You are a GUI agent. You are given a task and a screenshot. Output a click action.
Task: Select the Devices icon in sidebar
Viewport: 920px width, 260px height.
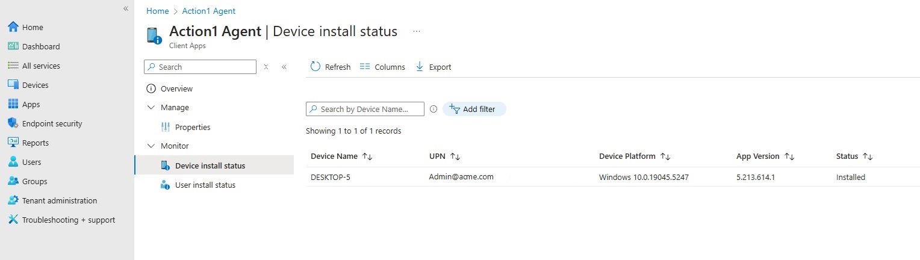(x=13, y=85)
